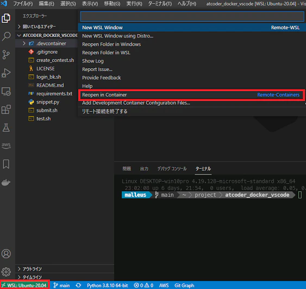Open the 実行(R) menu
Image resolution: width=306 pixels, height=289 pixels.
[134, 3]
